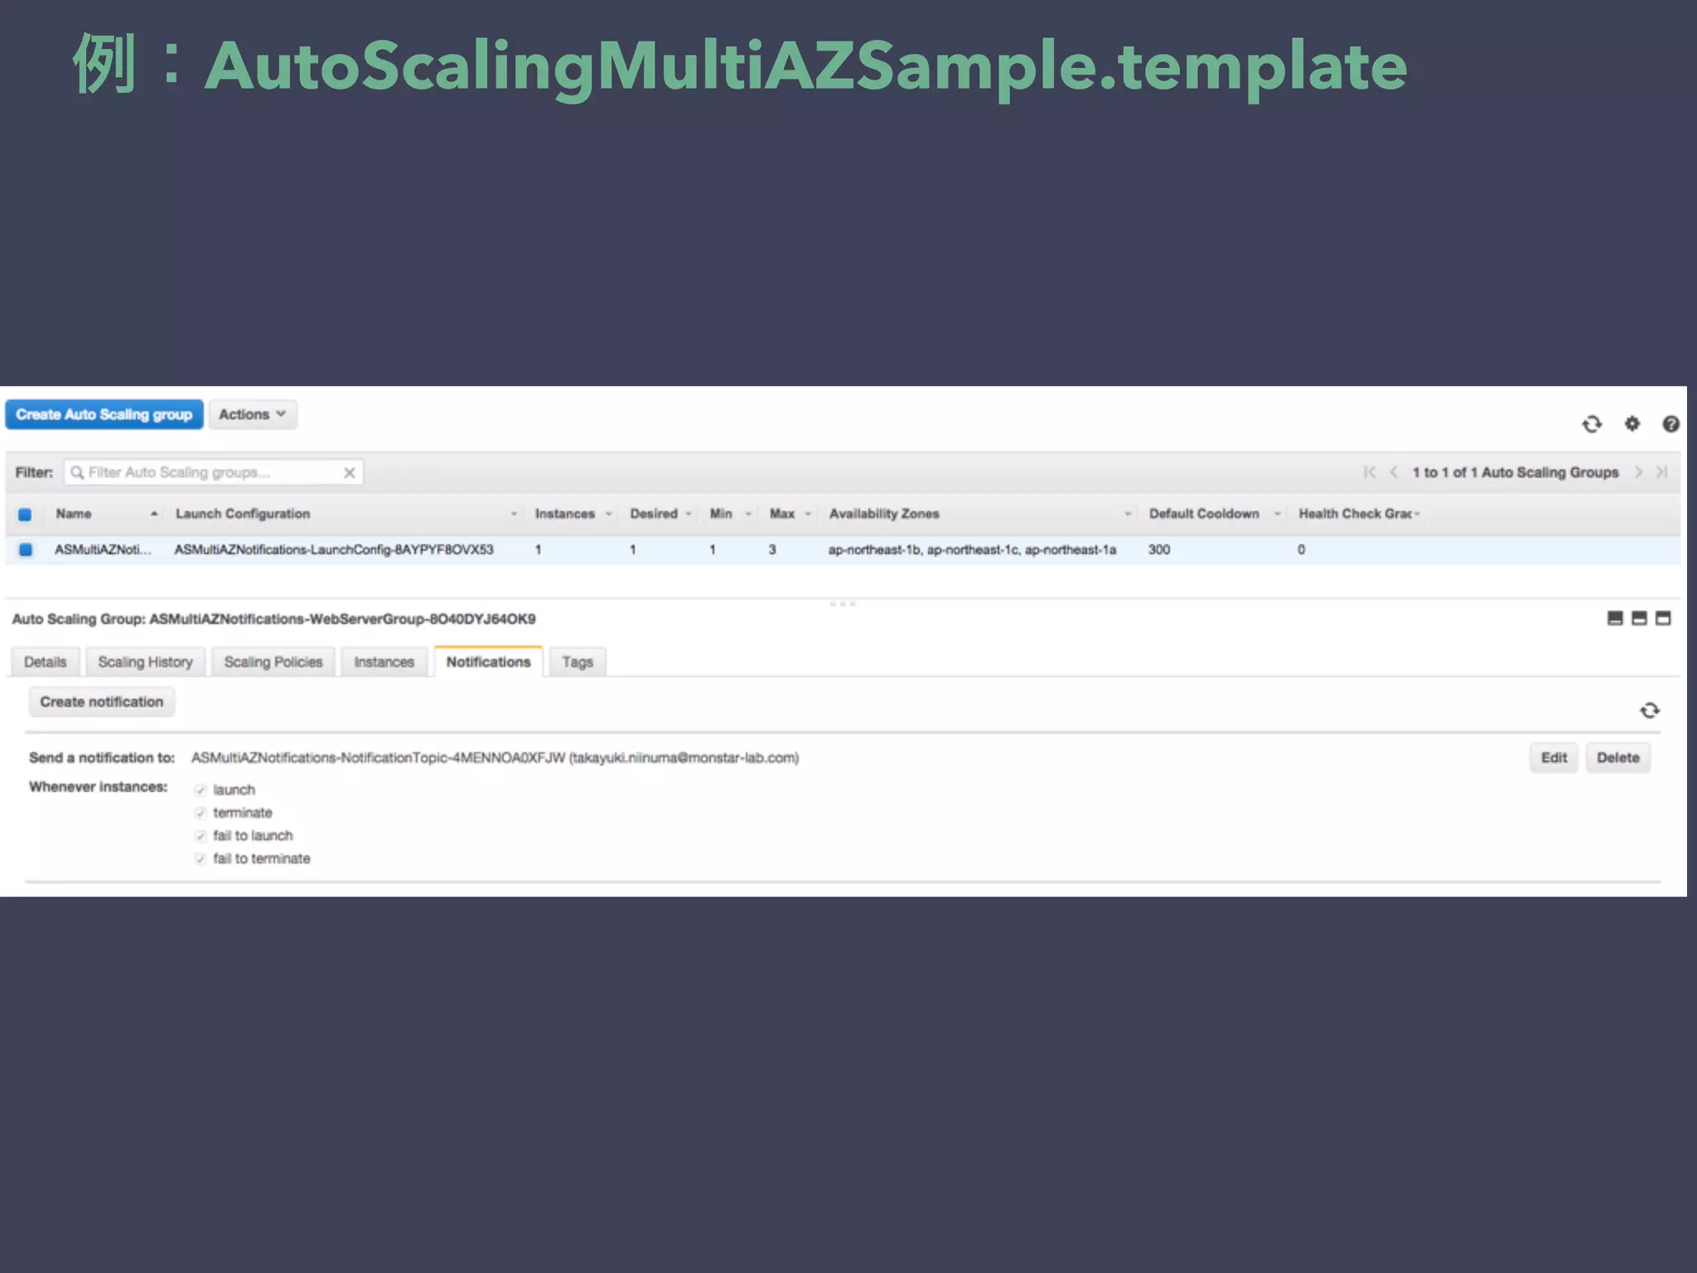Image resolution: width=1697 pixels, height=1273 pixels.
Task: Click the search magnifier icon in filter
Action: 77,472
